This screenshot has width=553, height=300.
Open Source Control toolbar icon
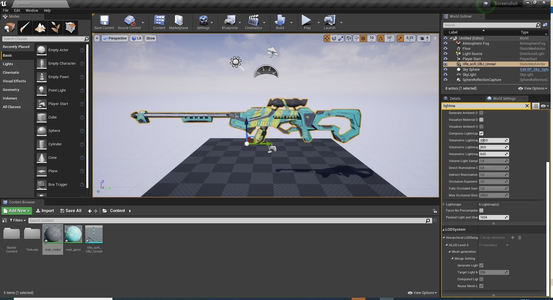pyautogui.click(x=129, y=22)
